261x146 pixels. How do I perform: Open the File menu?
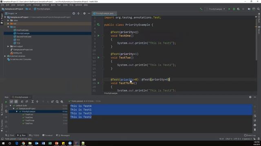[x=2, y=5]
